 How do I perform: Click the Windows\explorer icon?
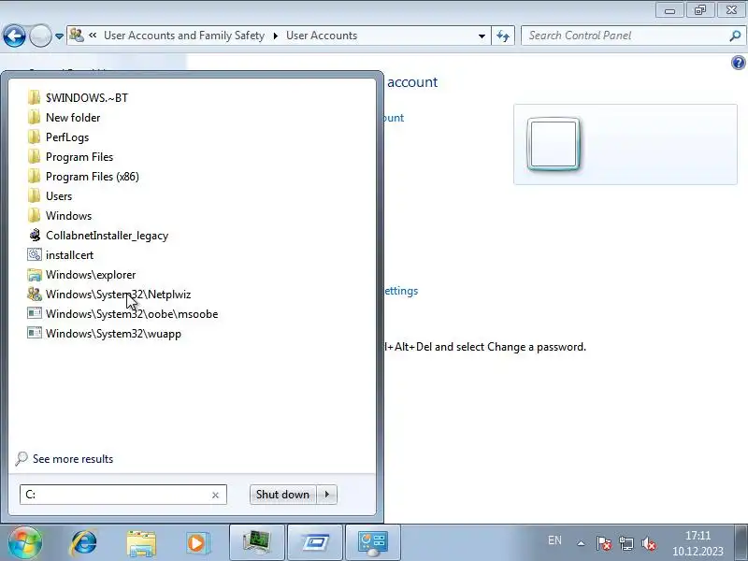35,274
